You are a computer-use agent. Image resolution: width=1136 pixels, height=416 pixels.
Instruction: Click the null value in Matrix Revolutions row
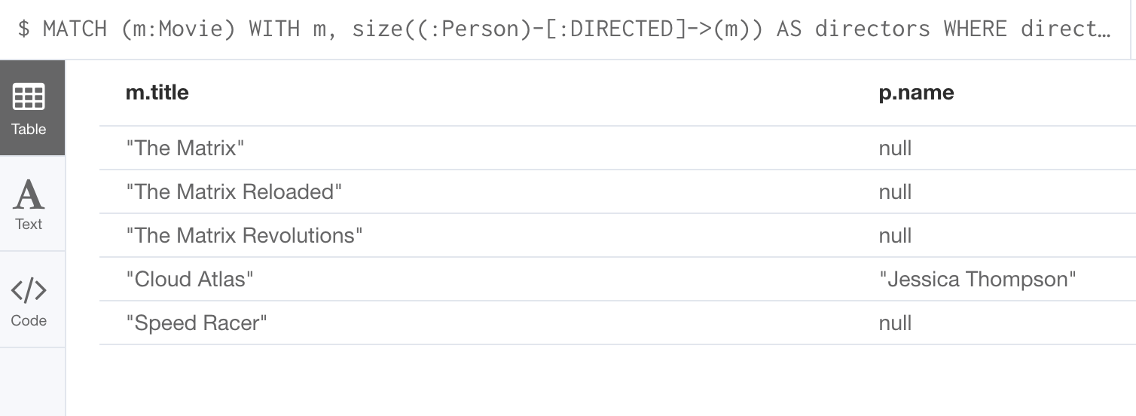[895, 235]
